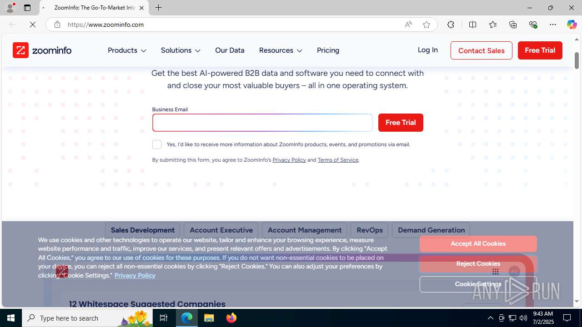Expand the Products menu
582x327 pixels.
pyautogui.click(x=127, y=50)
